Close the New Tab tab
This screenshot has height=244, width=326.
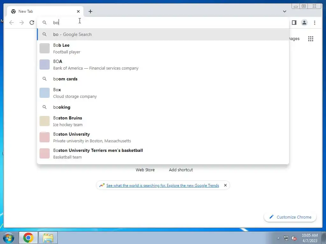click(x=78, y=11)
